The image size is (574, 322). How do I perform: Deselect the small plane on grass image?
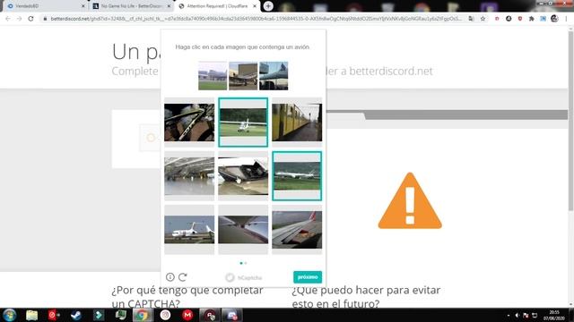tap(243, 123)
